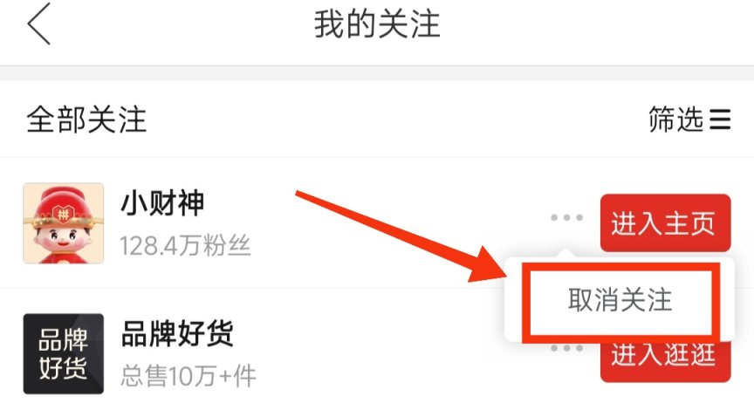Select 取消关注 in the popup menu
This screenshot has height=410, width=754.
click(x=620, y=300)
